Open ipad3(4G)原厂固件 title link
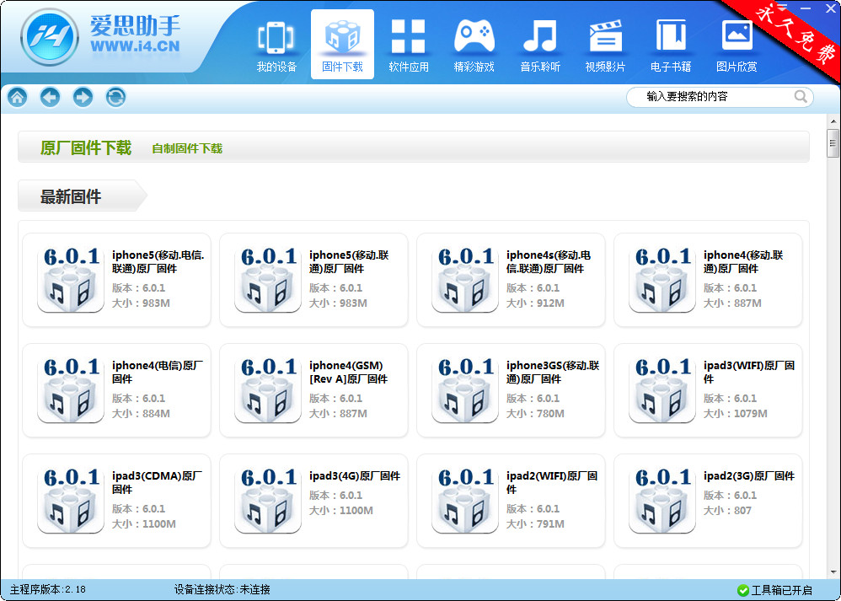Screen dimensions: 841x601 pyautogui.click(x=355, y=476)
